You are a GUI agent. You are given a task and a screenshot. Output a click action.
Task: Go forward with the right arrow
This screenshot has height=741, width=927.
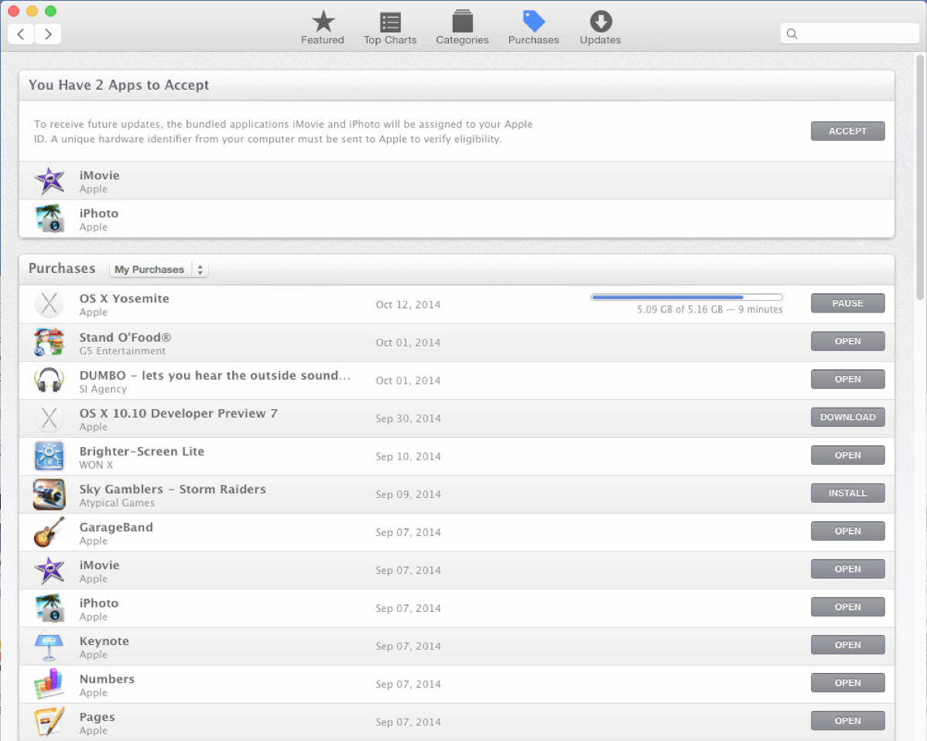(x=48, y=34)
